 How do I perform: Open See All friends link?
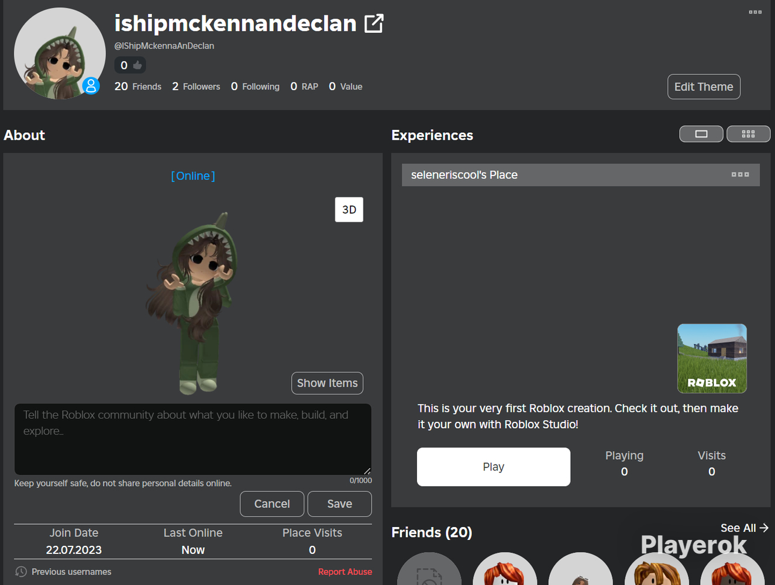(x=745, y=528)
